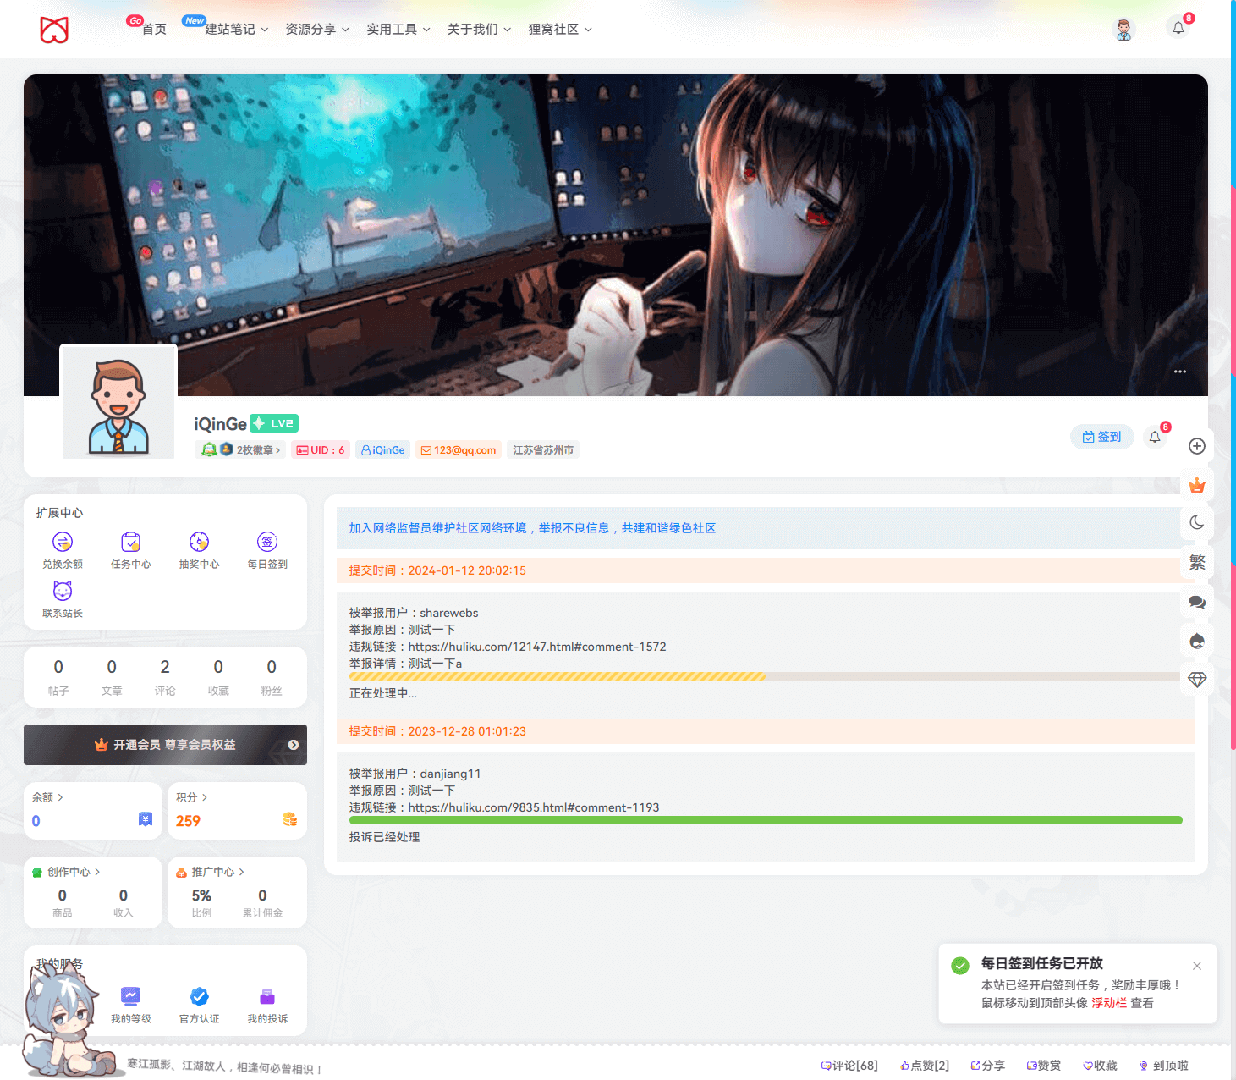Click 到顶啦 back-to-top link

(1164, 1066)
